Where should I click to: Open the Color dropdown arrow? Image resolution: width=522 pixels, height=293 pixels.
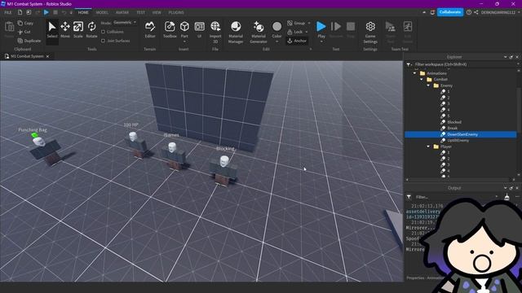277,42
